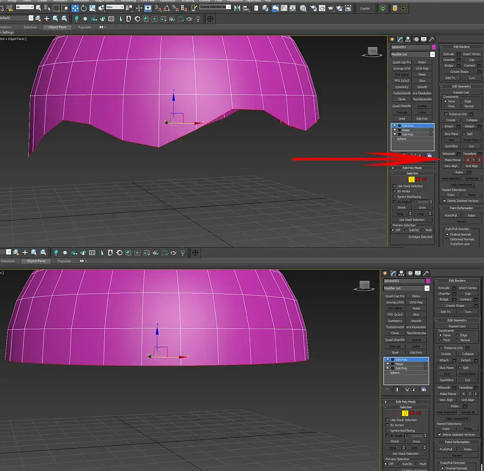Enable Ignore Backfacing in upper screenshot
The height and width of the screenshot is (471, 484).
[x=395, y=197]
